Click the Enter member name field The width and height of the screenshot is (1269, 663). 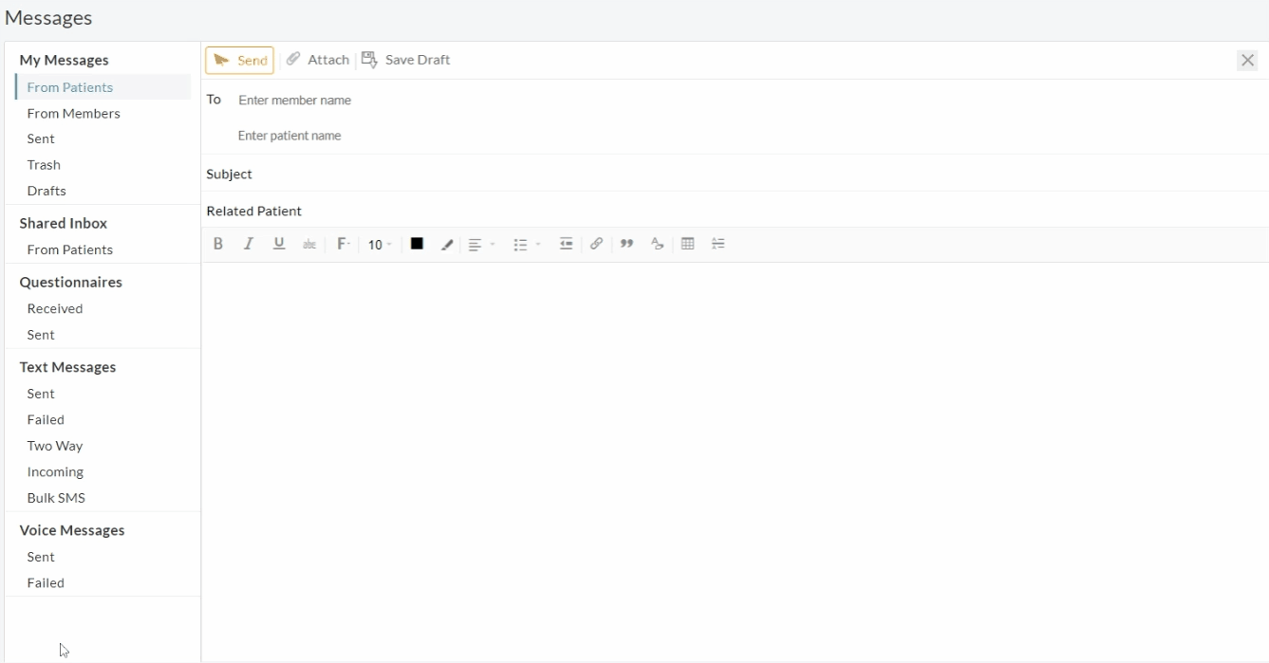pyautogui.click(x=294, y=100)
